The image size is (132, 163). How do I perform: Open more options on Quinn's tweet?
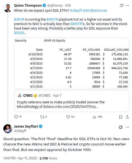(128, 5)
